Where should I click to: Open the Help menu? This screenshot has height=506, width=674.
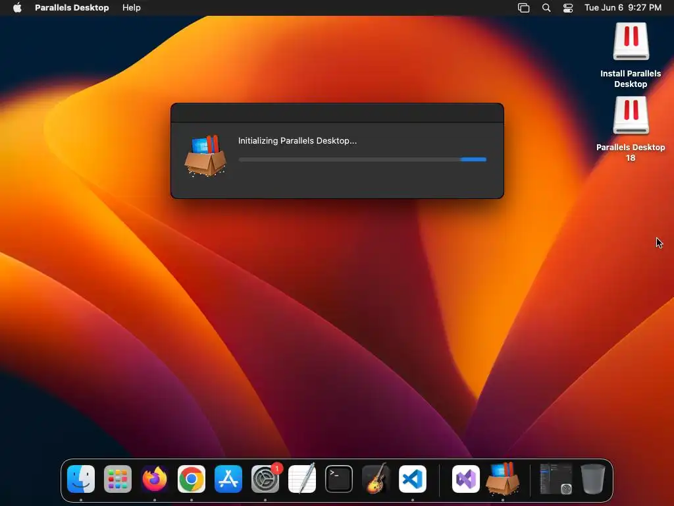132,8
